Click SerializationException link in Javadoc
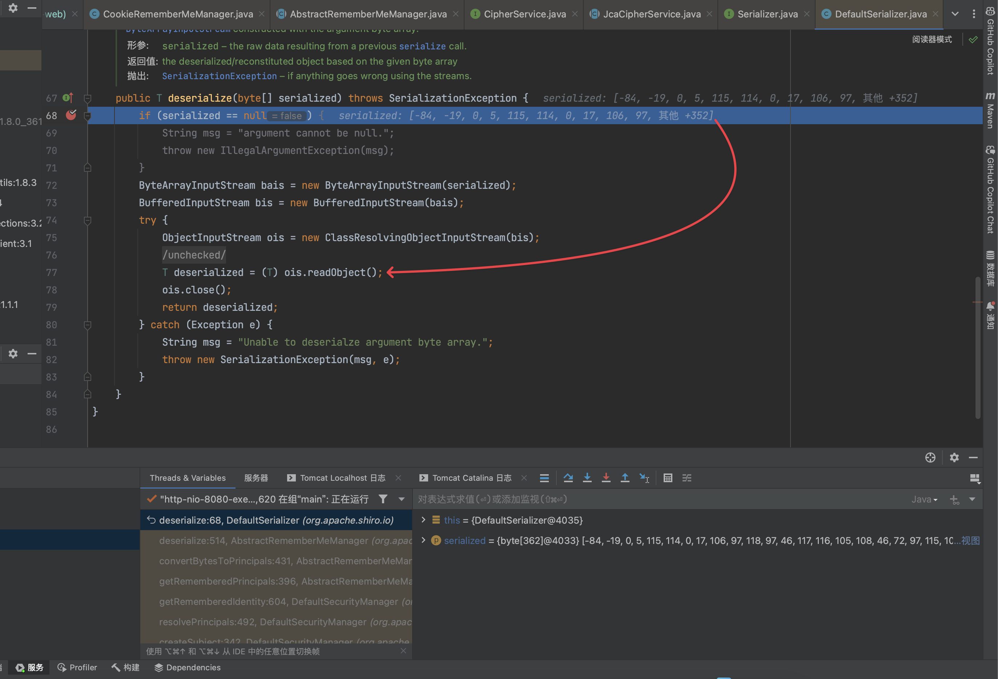Viewport: 998px width, 679px height. click(220, 76)
